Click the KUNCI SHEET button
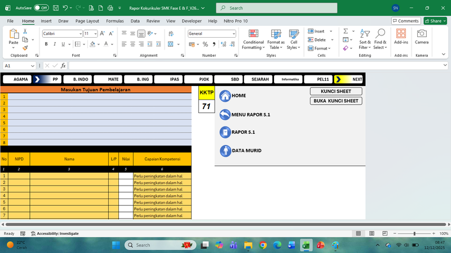 (336, 91)
